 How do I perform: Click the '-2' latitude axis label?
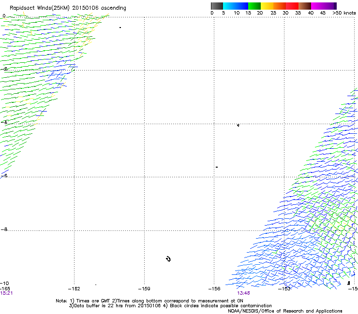pyautogui.click(x=4, y=69)
